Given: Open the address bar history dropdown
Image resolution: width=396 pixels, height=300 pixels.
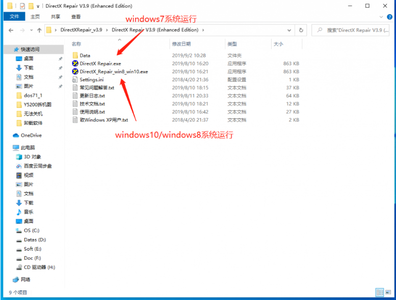Looking at the screenshot, I should pos(289,30).
